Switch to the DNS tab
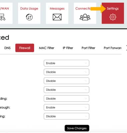The height and width of the screenshot is (133, 127). click(7, 48)
